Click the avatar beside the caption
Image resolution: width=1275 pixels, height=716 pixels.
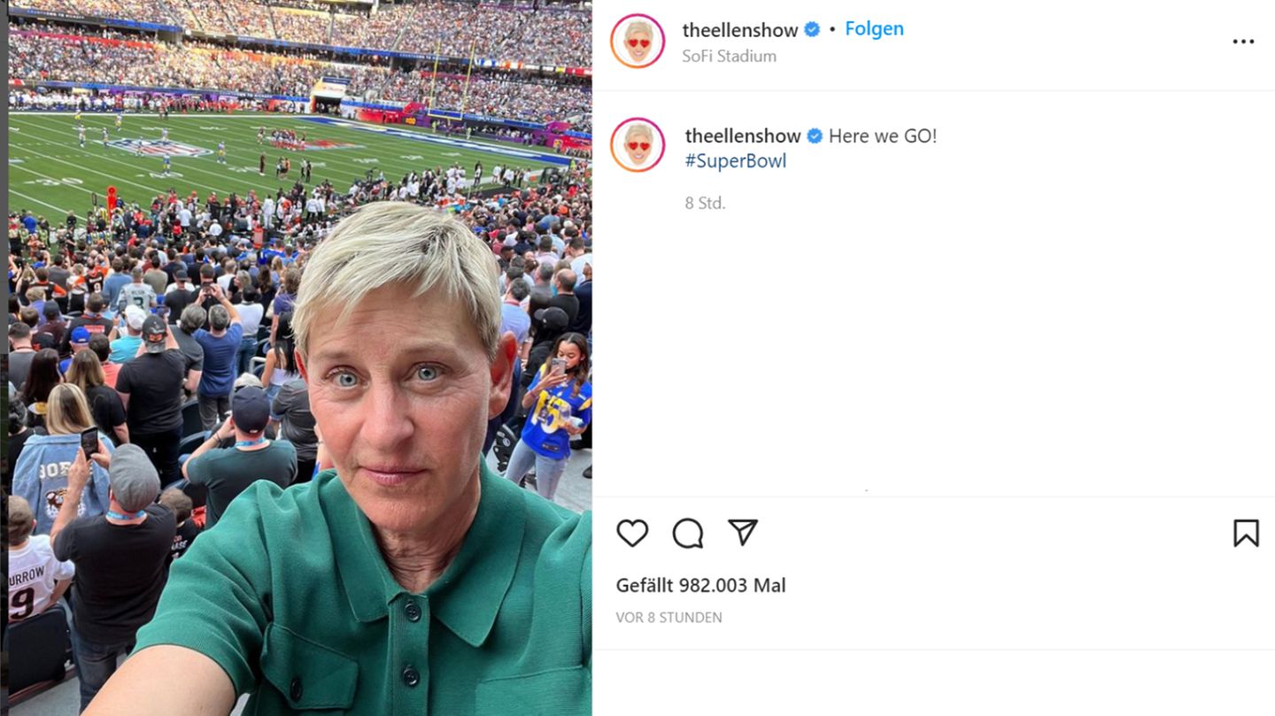click(637, 144)
